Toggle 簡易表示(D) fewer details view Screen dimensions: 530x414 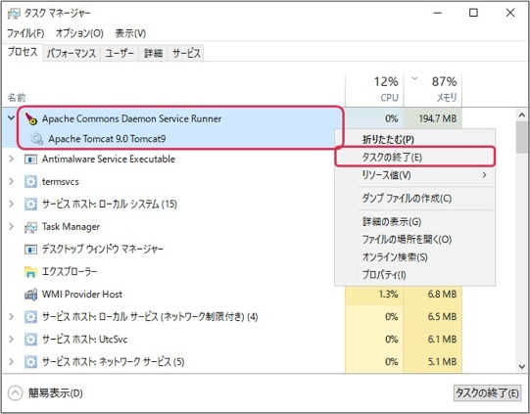45,393
